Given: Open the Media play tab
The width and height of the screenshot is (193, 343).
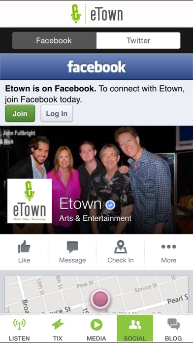Looking at the screenshot, I should (96, 329).
